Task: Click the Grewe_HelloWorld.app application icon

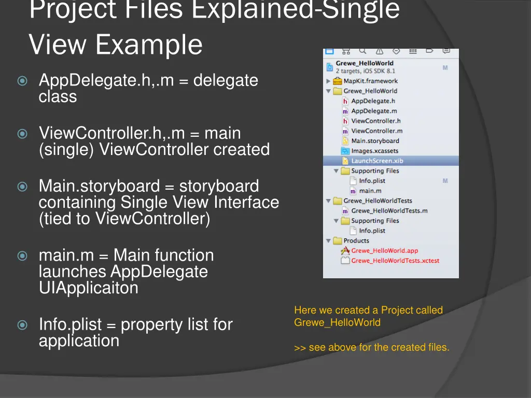Action: click(345, 251)
